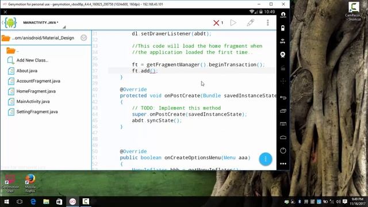Open the Genymotion battery widget
This screenshot has width=368, height=207.
pos(283,28)
